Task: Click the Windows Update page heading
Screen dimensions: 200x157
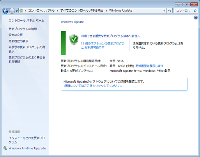Action: (x=72, y=22)
